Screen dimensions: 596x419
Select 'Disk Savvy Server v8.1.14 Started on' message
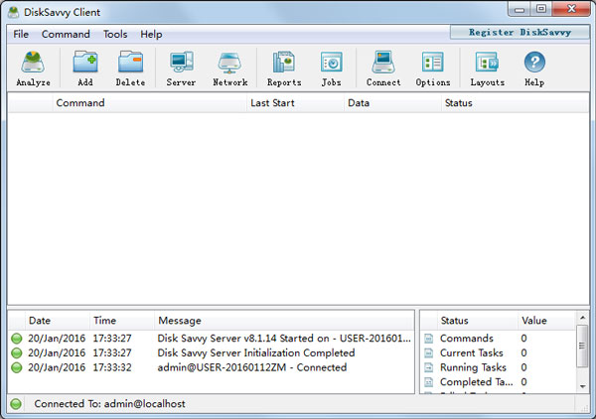coord(284,339)
